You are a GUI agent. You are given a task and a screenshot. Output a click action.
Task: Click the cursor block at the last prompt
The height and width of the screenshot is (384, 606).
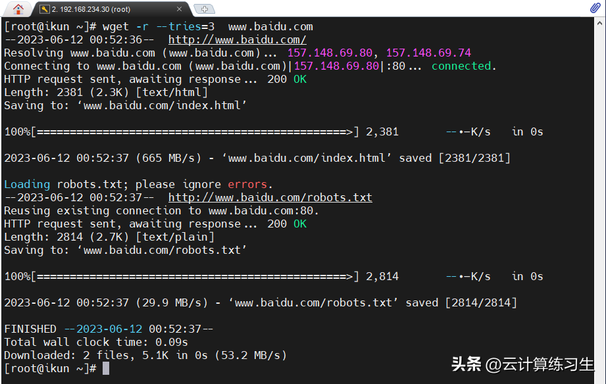pyautogui.click(x=106, y=368)
